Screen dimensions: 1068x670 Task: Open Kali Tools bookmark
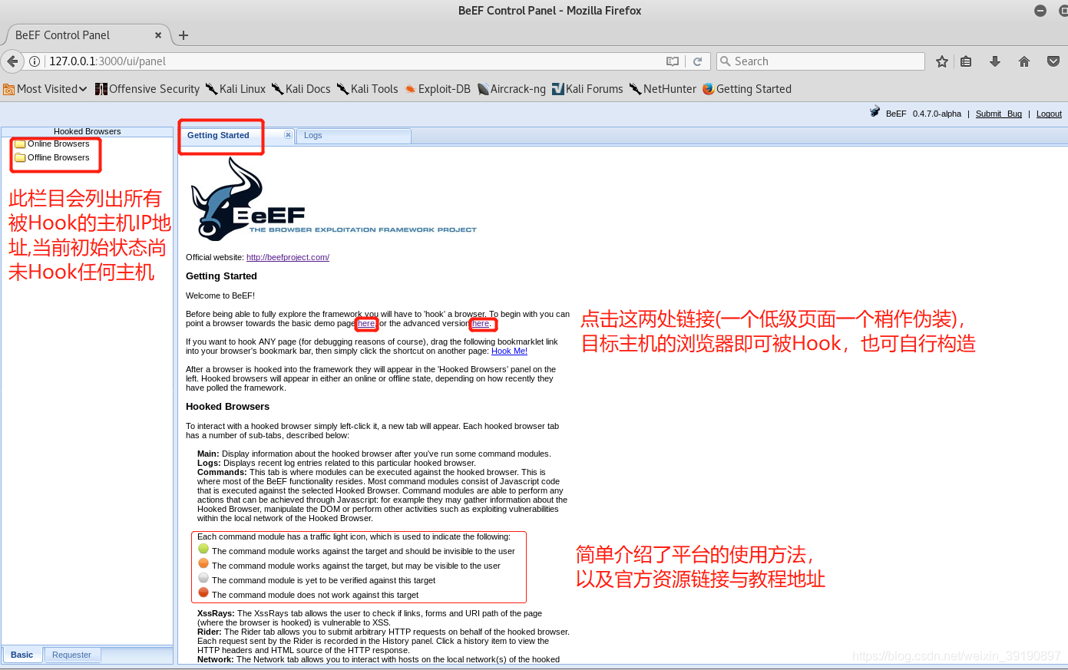[x=368, y=89]
